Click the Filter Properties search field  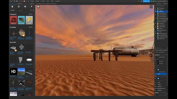(x=161, y=52)
